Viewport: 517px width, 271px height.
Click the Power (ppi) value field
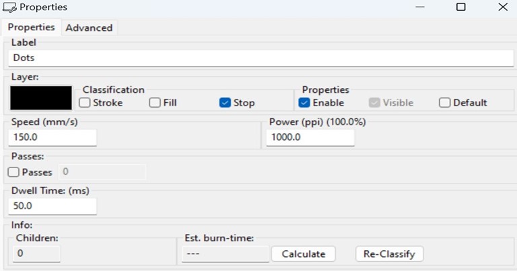point(310,137)
